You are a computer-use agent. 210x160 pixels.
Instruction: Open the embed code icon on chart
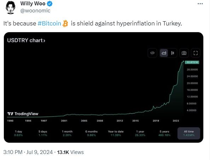click(x=152, y=53)
